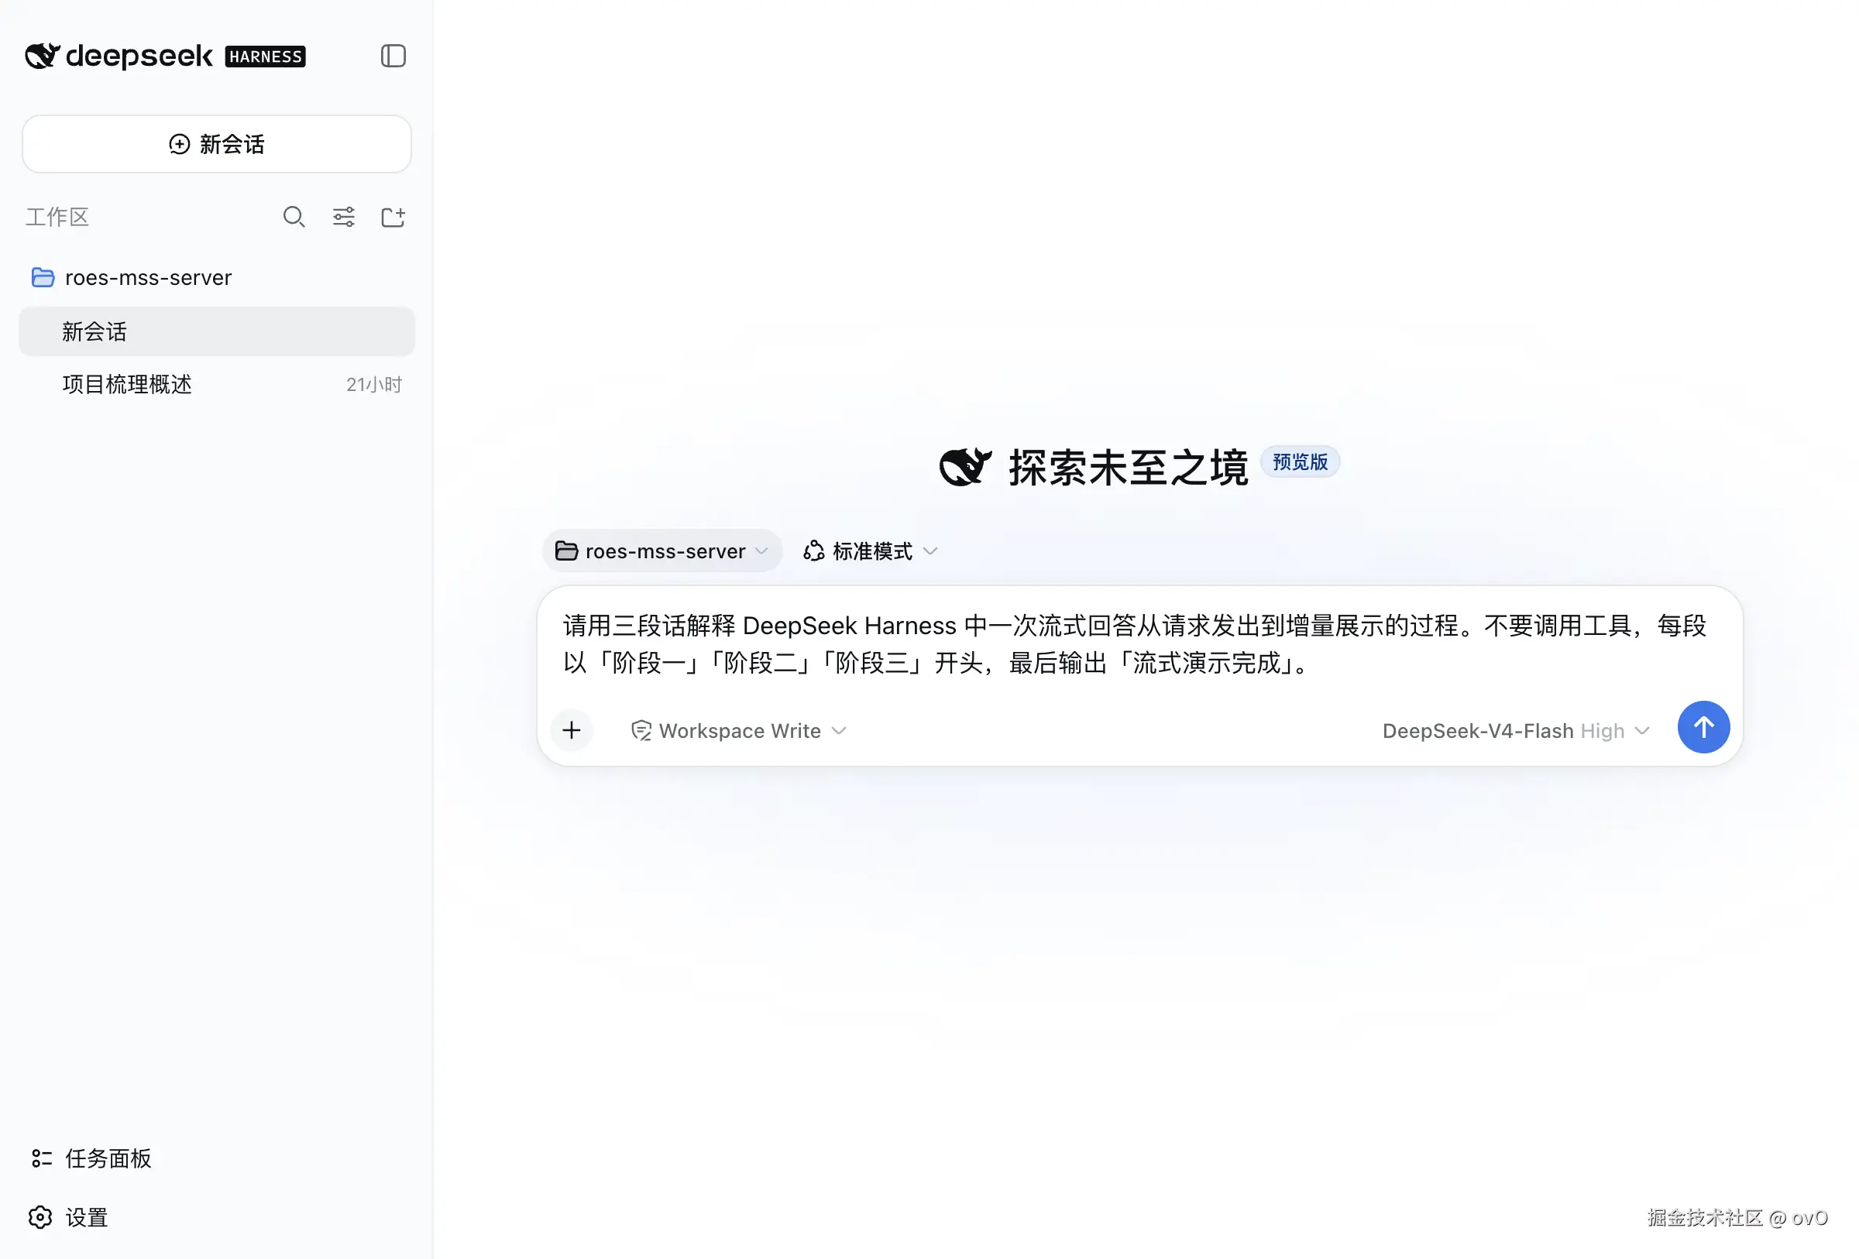1859x1259 pixels.
Task: Open the Workspace Write permission dropdown
Action: (738, 731)
